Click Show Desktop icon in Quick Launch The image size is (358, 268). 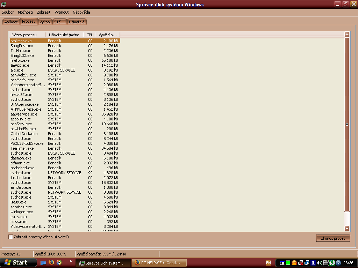coord(43,263)
